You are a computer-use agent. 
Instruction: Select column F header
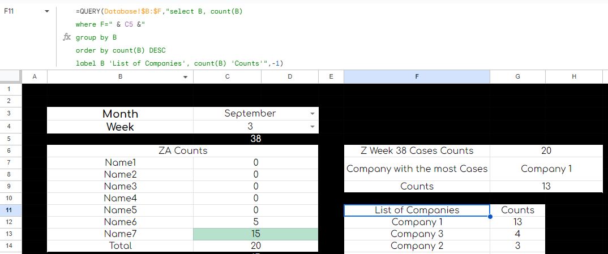[417, 77]
